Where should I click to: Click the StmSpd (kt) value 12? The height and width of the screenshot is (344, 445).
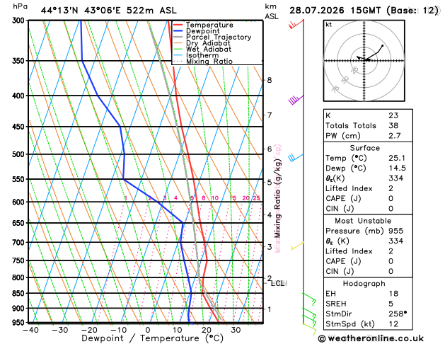(x=393, y=324)
